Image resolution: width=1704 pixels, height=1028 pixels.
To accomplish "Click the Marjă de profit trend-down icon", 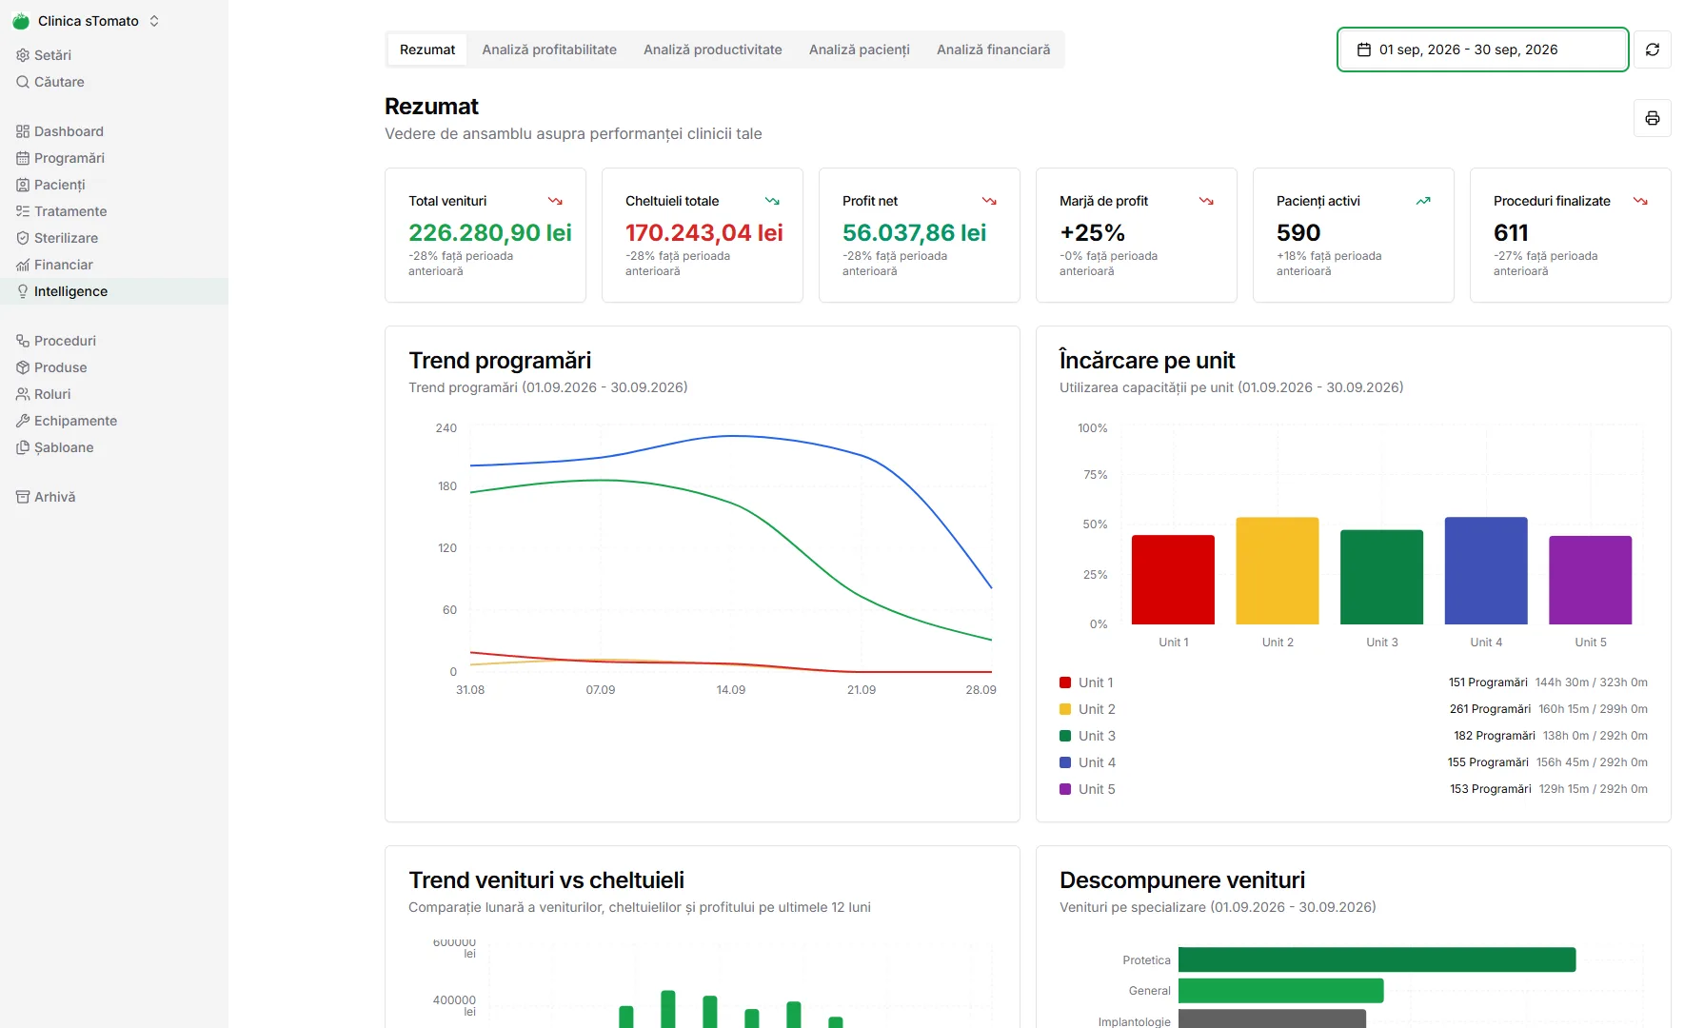I will click(x=1206, y=201).
